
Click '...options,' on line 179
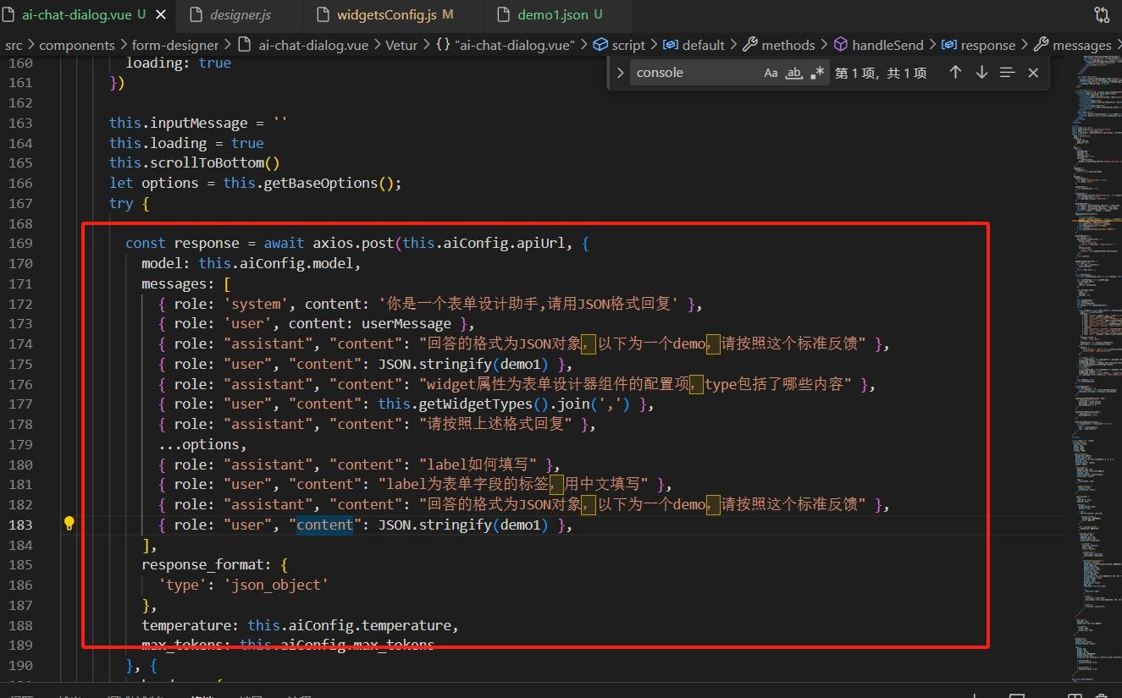point(202,444)
